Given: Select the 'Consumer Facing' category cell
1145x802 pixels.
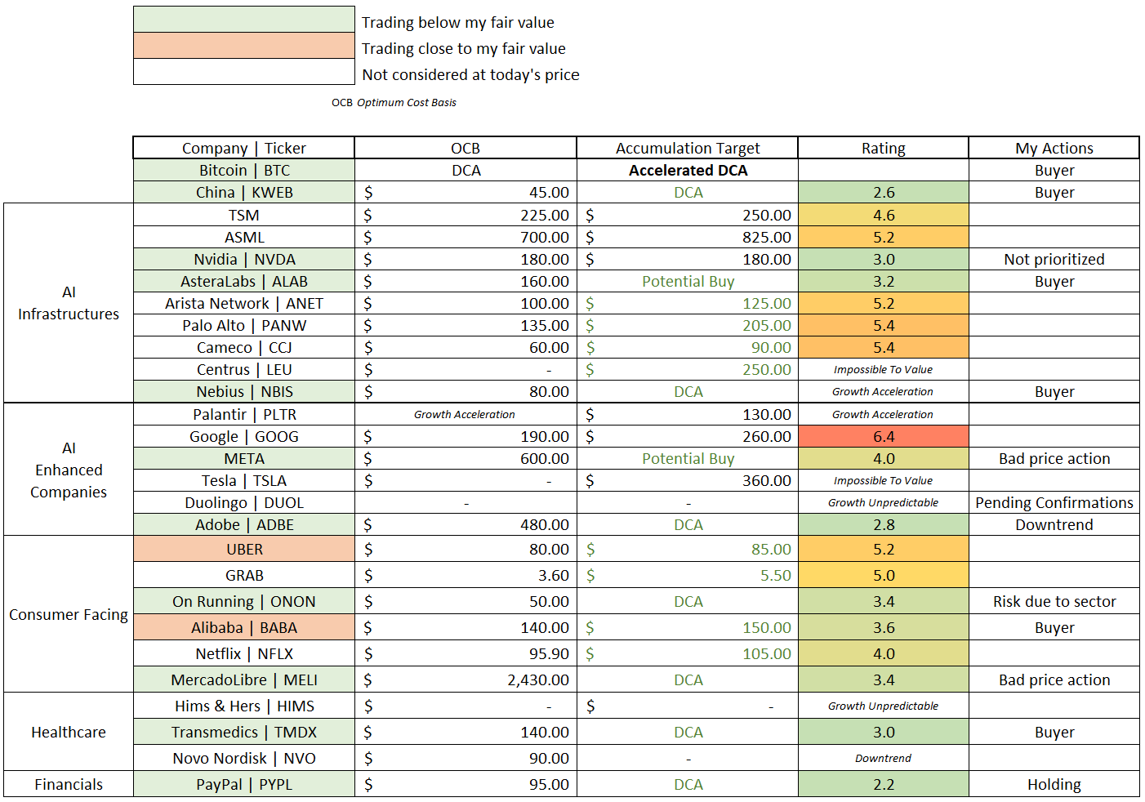Looking at the screenshot, I should coord(69,614).
